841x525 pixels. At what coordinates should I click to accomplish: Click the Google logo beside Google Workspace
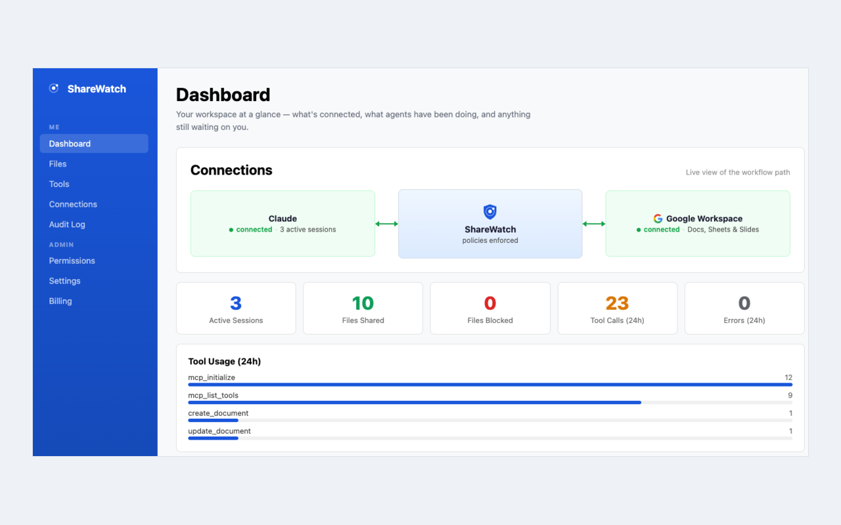[x=658, y=219]
